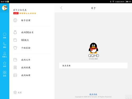Screen dimensions: 132x99
Task: Click the 帐号管理 account icon
Action: point(15,20)
